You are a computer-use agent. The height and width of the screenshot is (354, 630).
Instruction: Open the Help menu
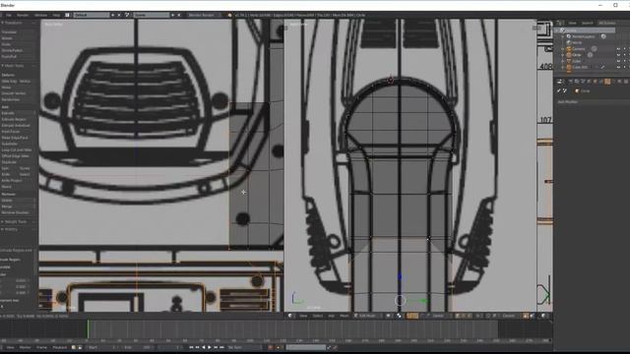click(x=56, y=15)
